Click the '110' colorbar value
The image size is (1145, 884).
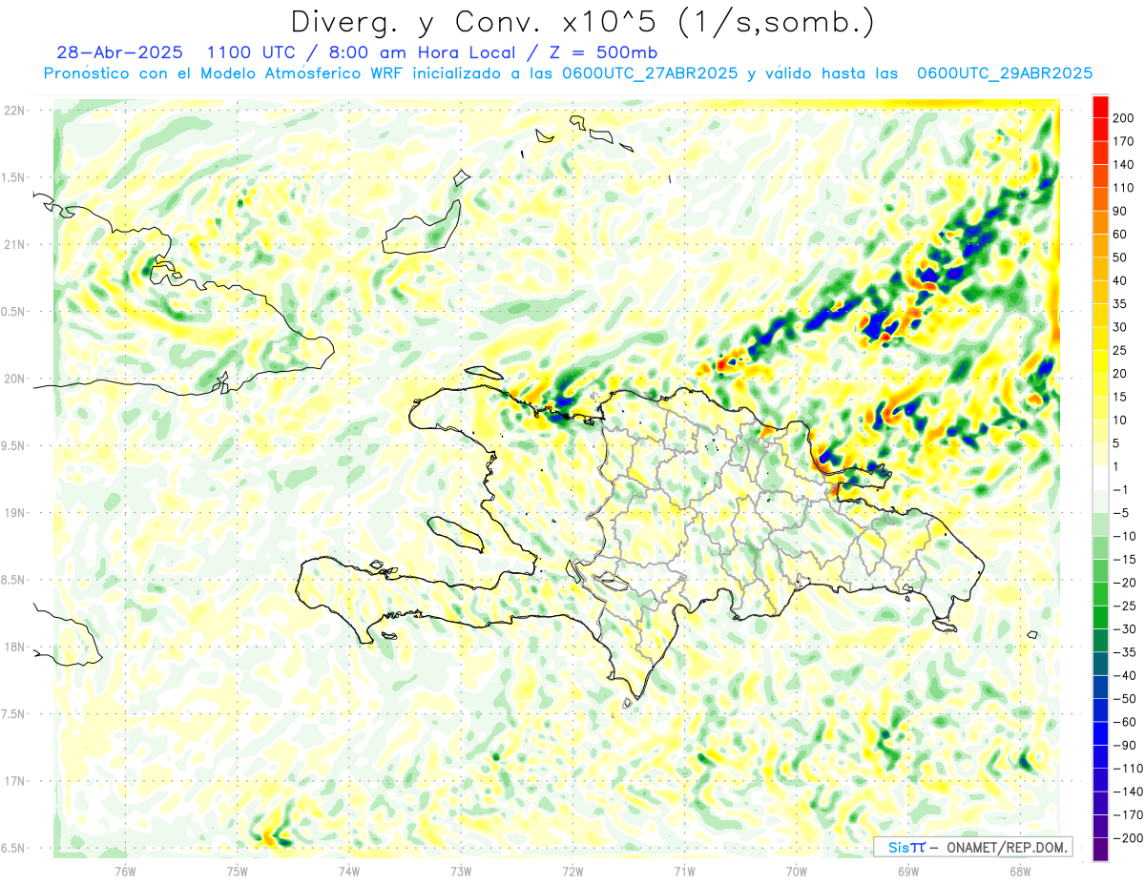pos(1124,187)
